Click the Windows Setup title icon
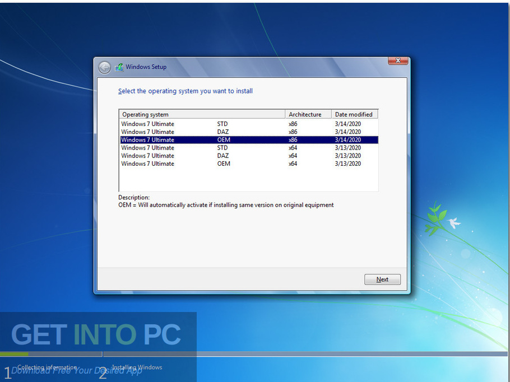Viewport: 510px width, 382px height. 119,67
